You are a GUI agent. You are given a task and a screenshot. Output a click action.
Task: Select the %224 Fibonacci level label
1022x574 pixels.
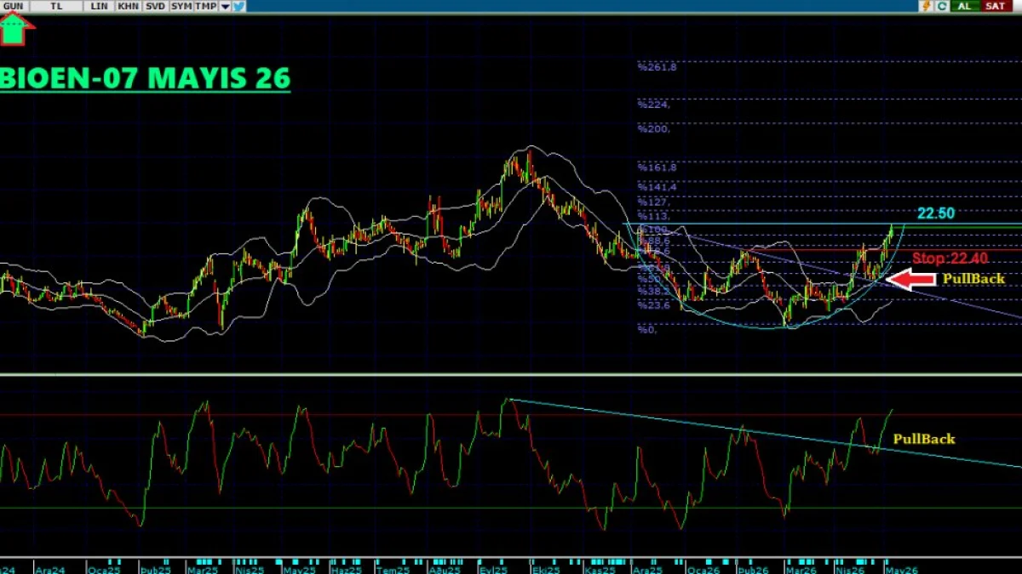coord(653,105)
